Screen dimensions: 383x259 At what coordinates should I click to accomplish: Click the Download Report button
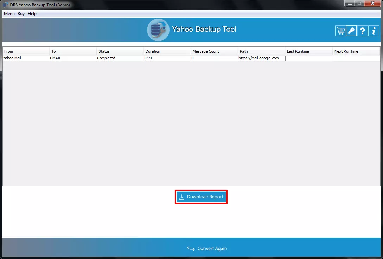(x=201, y=197)
